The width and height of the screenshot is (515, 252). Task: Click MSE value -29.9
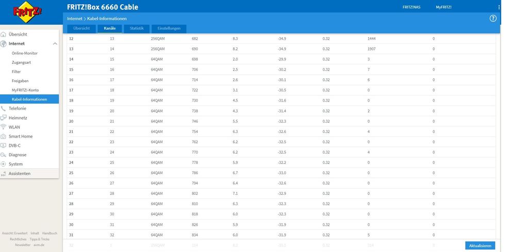pyautogui.click(x=282, y=59)
